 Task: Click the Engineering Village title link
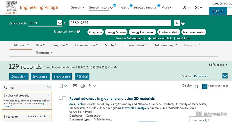pyautogui.click(x=39, y=7)
